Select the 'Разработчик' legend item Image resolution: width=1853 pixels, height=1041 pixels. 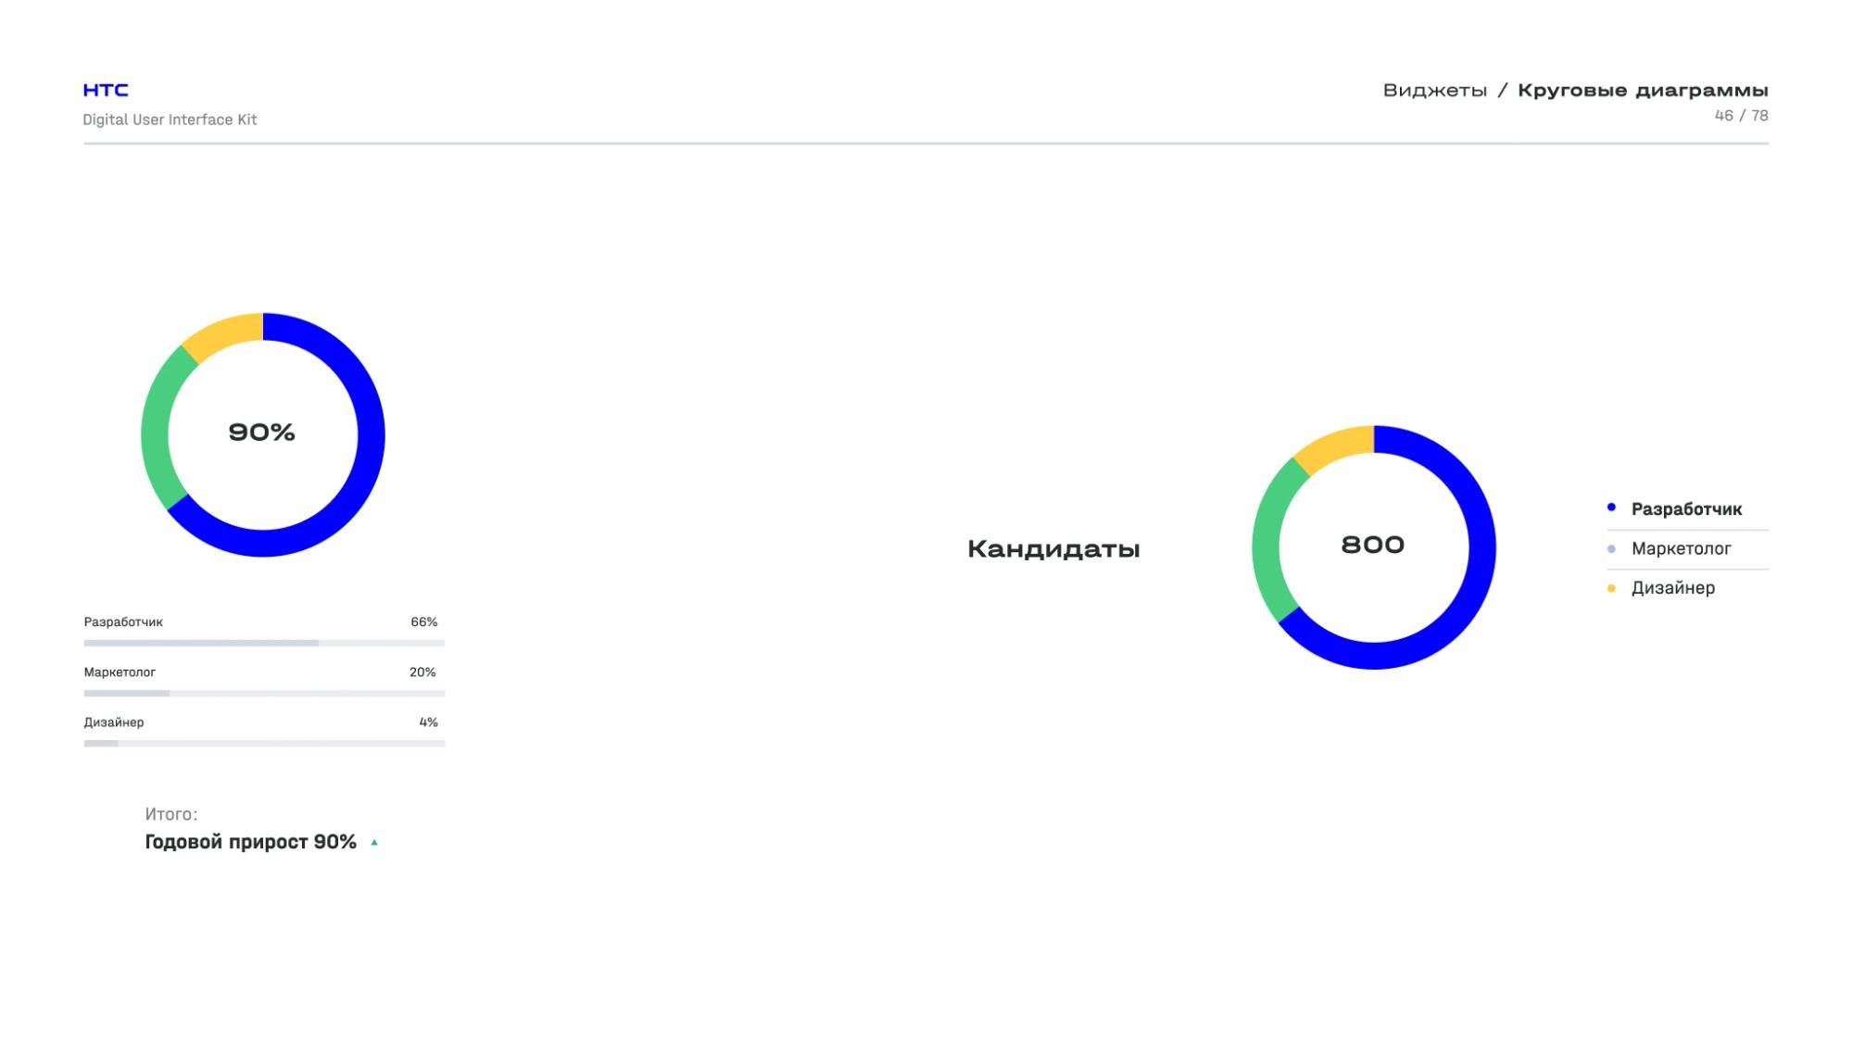click(x=1686, y=508)
